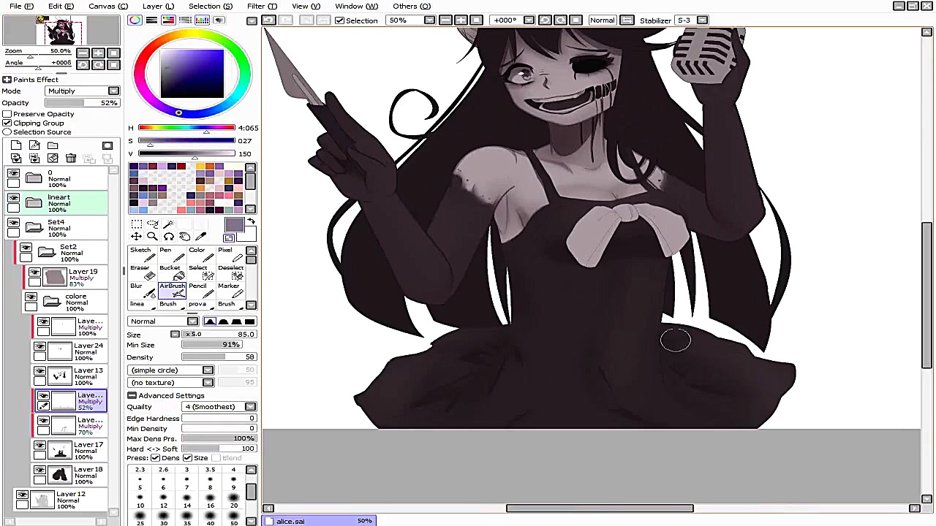Viewport: 936px width, 526px height.
Task: Hide Layer12 visibility eye
Action: (22, 495)
